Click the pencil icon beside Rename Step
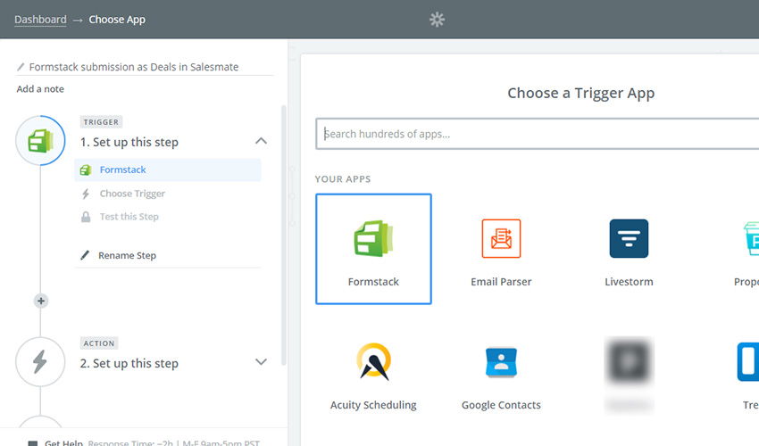Viewport: 759px width, 446px height. coord(85,255)
